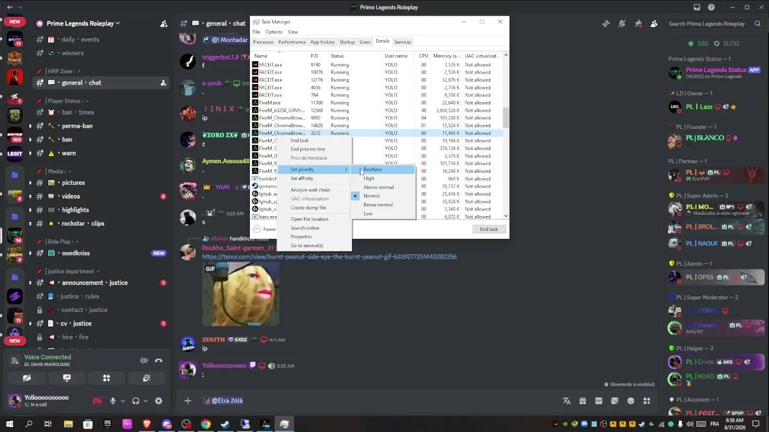
Task: Choose End process tree from context menu
Action: point(314,149)
